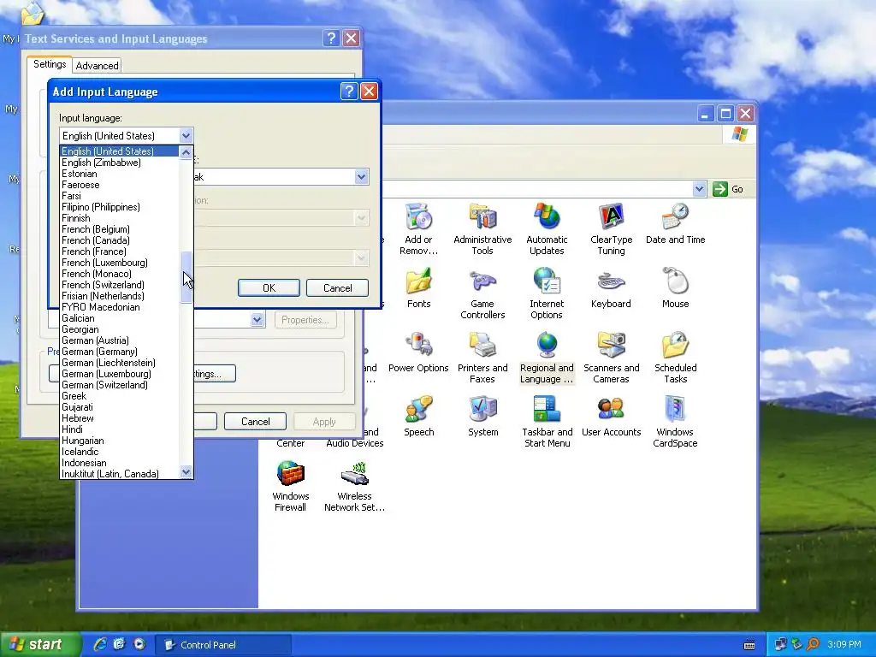Select German (Austria) entry

pyautogui.click(x=120, y=340)
